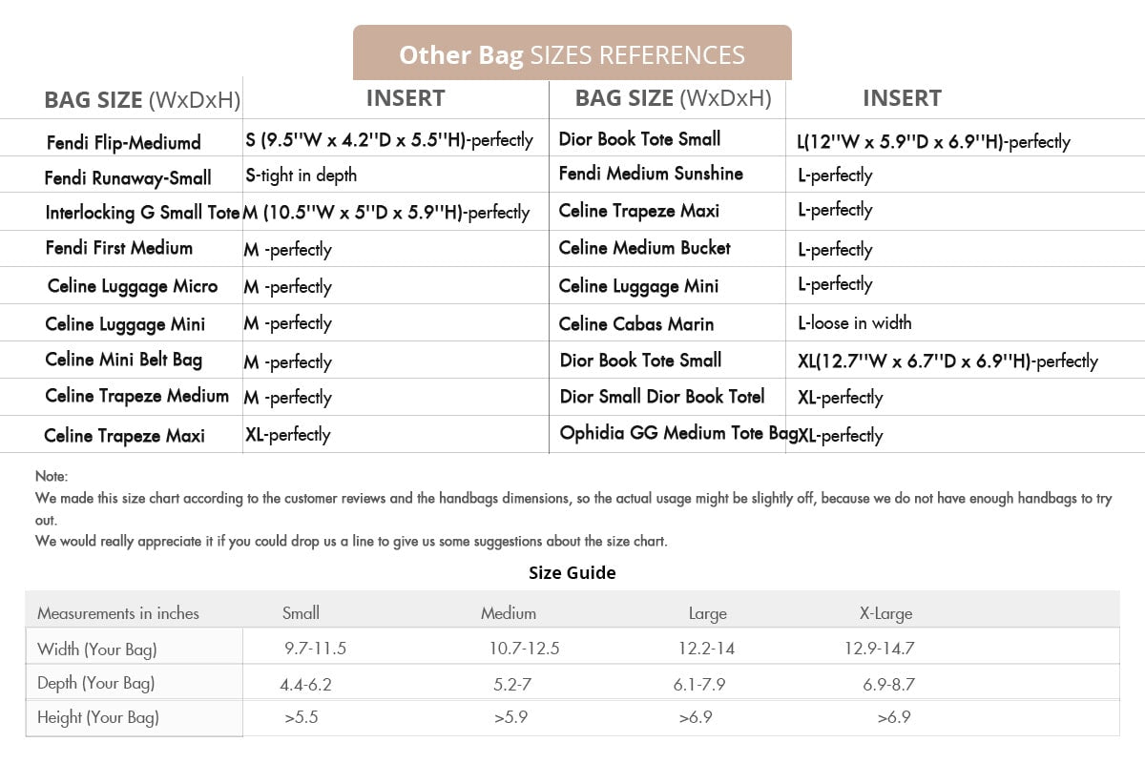Click the Celine Trapeze Medium bag name
The image size is (1145, 763).
point(136,396)
